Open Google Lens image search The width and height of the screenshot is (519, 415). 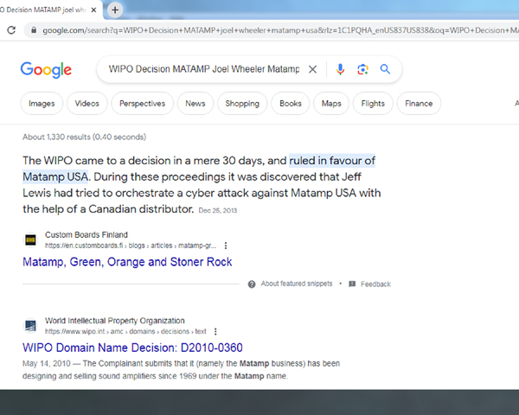coord(362,69)
